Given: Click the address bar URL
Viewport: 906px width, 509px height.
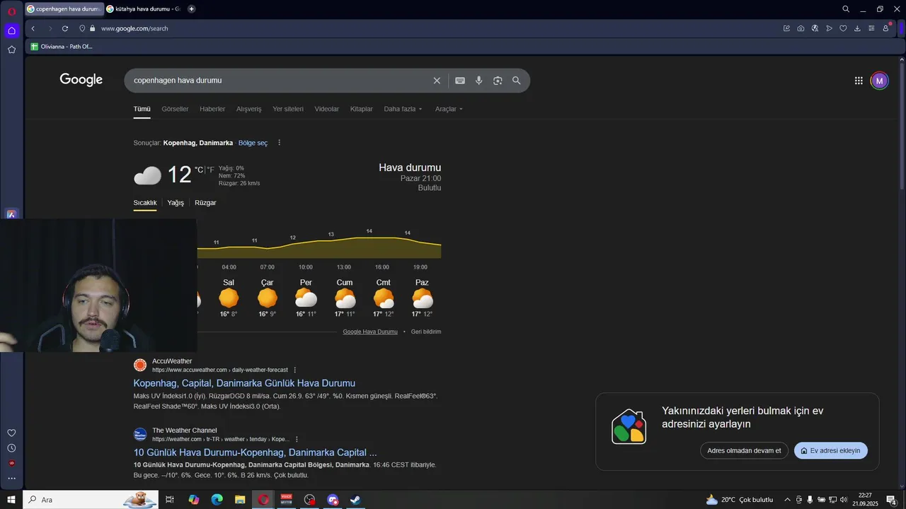Looking at the screenshot, I should [x=134, y=28].
